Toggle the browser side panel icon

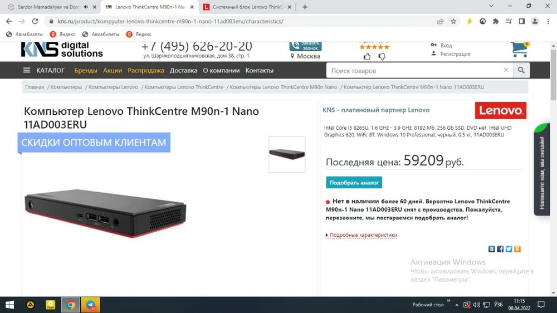[x=522, y=21]
